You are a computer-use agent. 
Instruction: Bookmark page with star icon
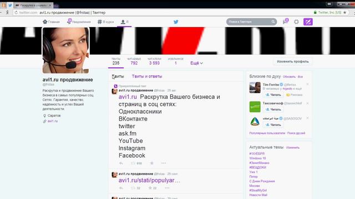[344, 12]
